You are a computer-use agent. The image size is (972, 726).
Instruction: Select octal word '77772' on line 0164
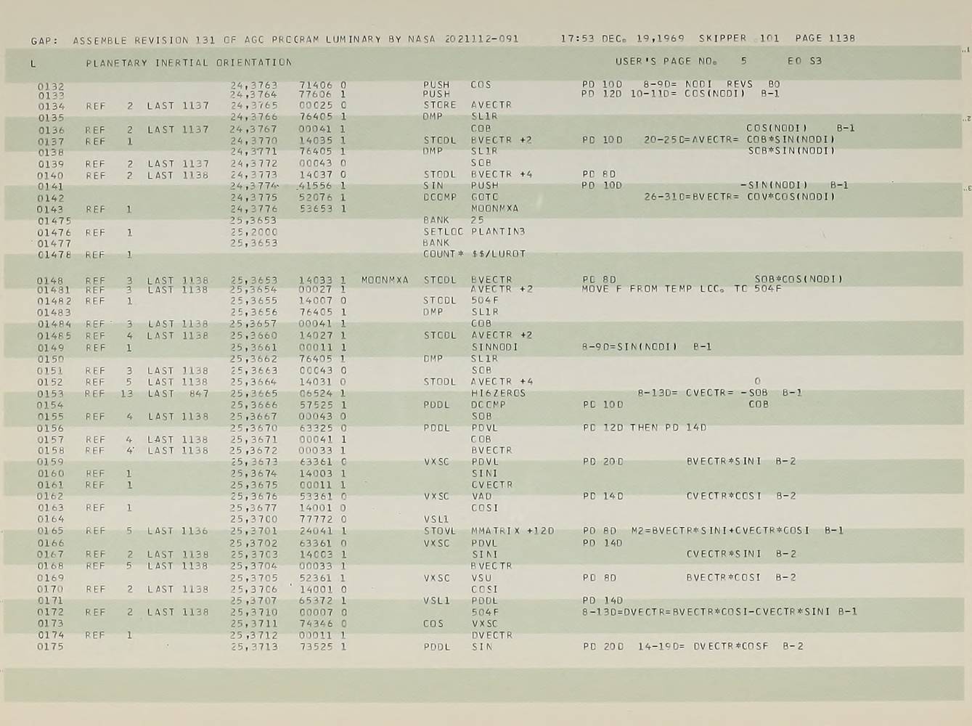pyautogui.click(x=316, y=520)
